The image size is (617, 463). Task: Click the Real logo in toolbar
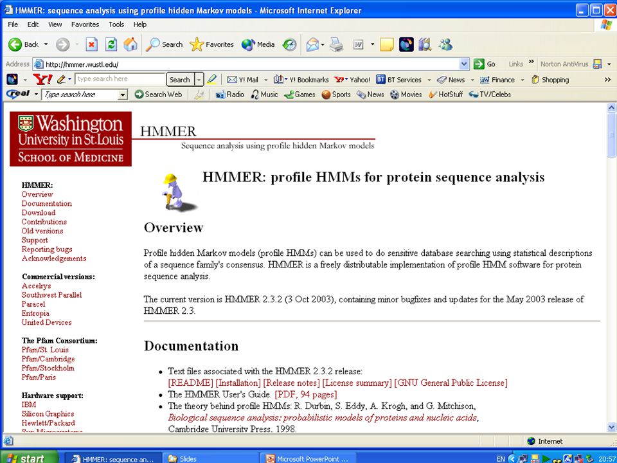click(x=18, y=95)
